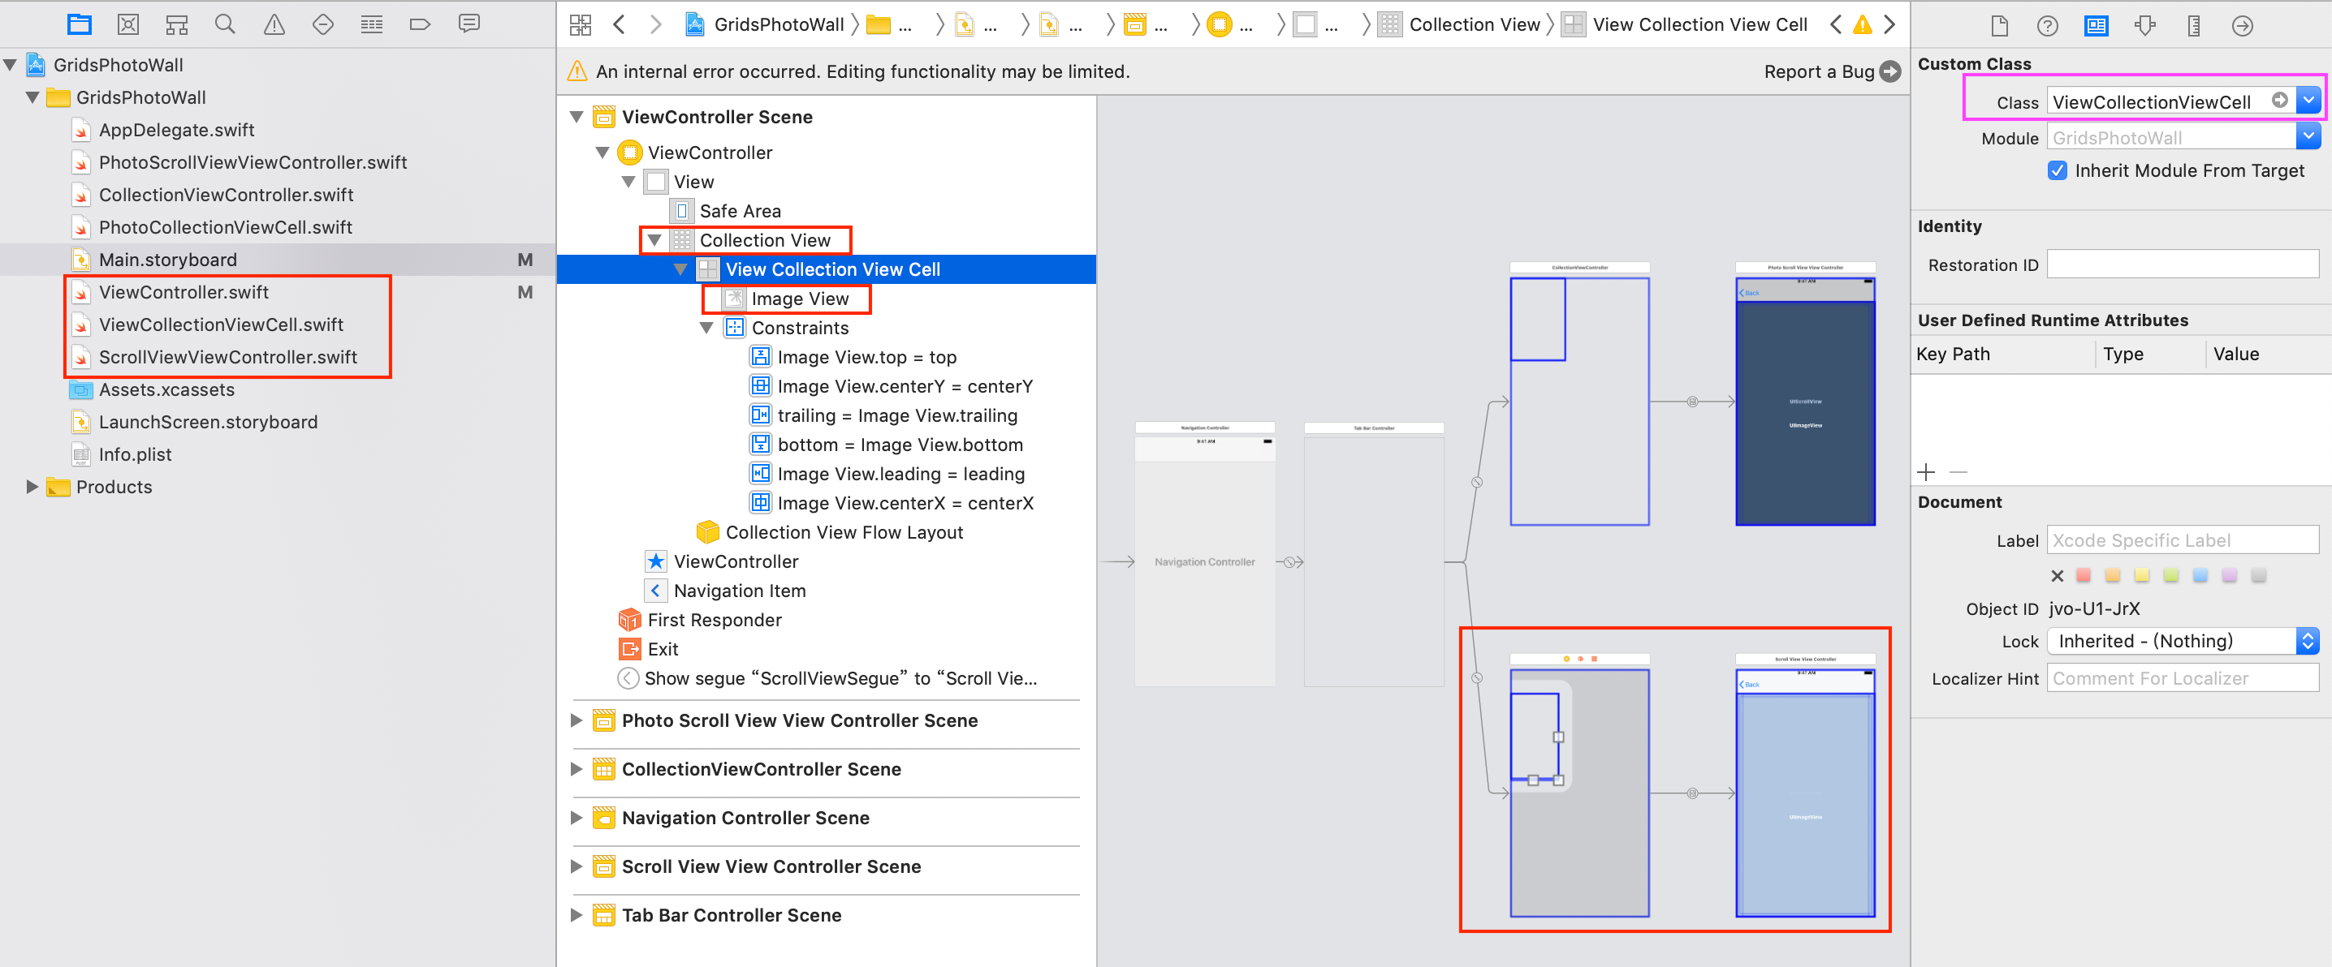The width and height of the screenshot is (2332, 967).
Task: Open the Breakpoint navigator icon
Action: 420,24
